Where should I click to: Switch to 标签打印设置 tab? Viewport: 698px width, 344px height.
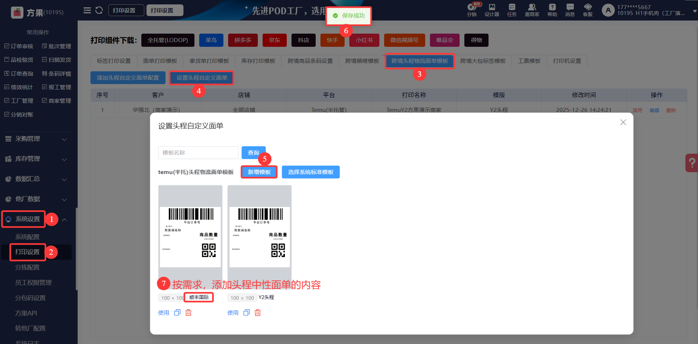[114, 61]
